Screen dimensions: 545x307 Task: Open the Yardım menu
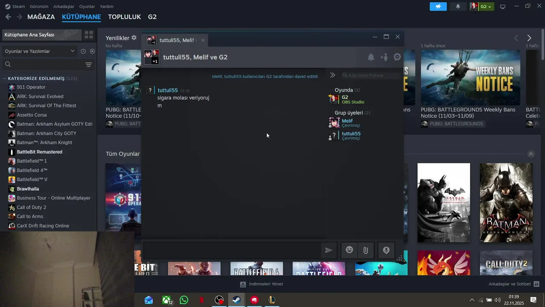tap(106, 6)
